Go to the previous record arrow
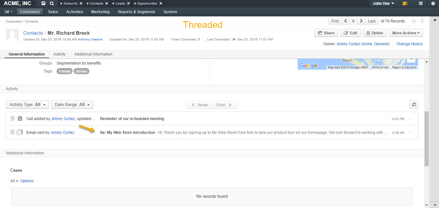The width and height of the screenshot is (439, 208). [345, 21]
